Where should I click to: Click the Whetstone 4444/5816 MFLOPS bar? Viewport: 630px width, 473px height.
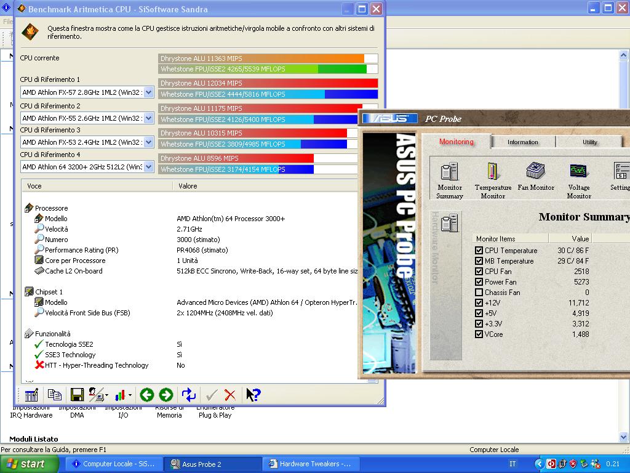tap(268, 94)
